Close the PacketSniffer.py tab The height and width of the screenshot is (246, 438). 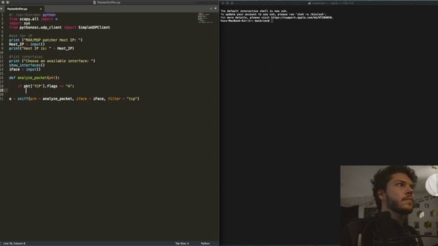[41, 9]
